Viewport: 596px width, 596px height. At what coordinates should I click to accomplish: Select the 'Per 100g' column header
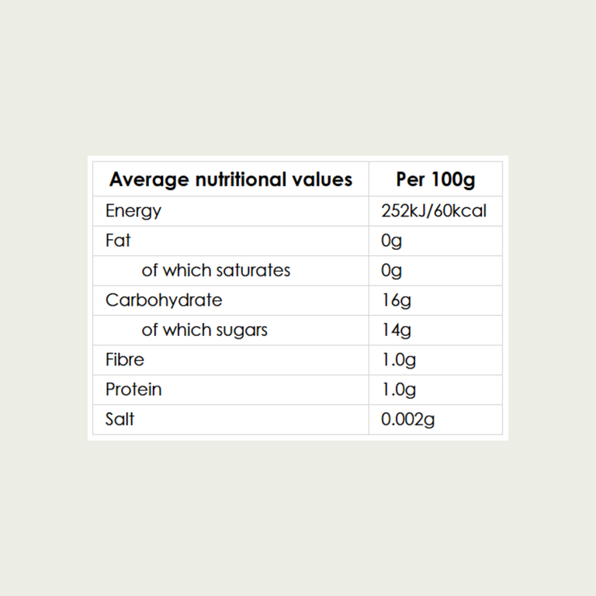tap(435, 179)
